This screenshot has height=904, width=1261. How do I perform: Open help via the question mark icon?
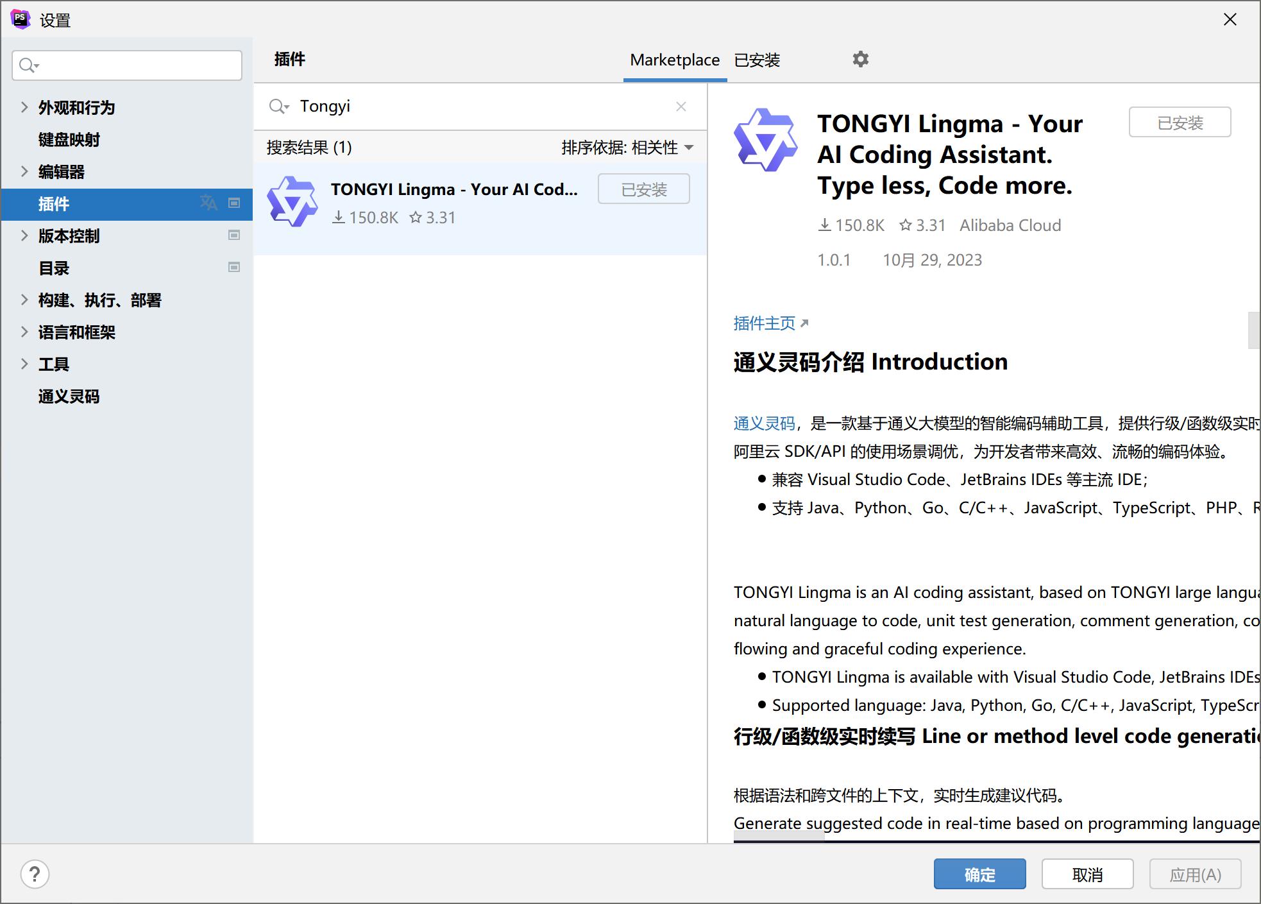(35, 874)
